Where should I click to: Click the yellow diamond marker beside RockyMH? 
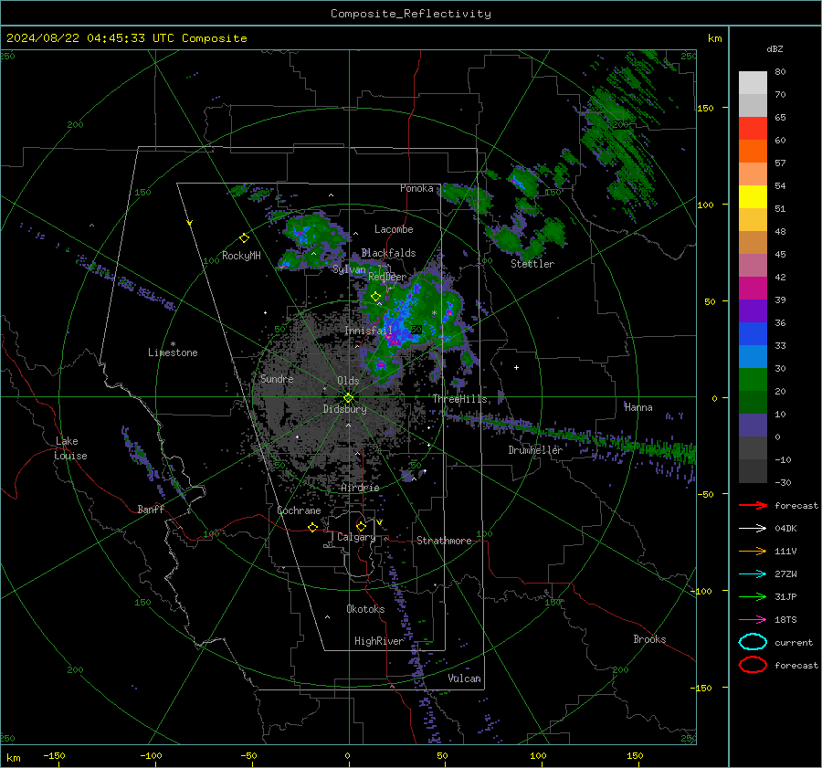coord(244,238)
